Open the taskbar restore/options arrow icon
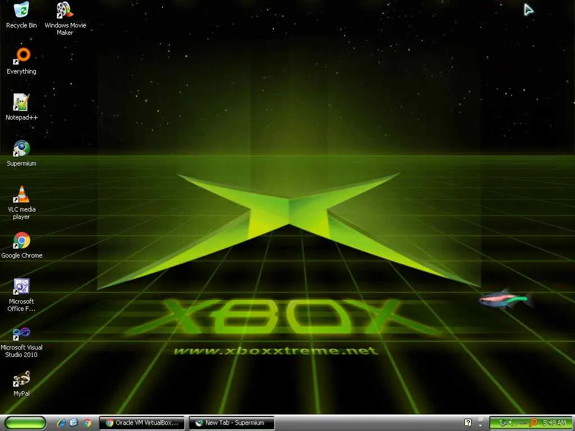The height and width of the screenshot is (431, 575). pyautogui.click(x=481, y=422)
